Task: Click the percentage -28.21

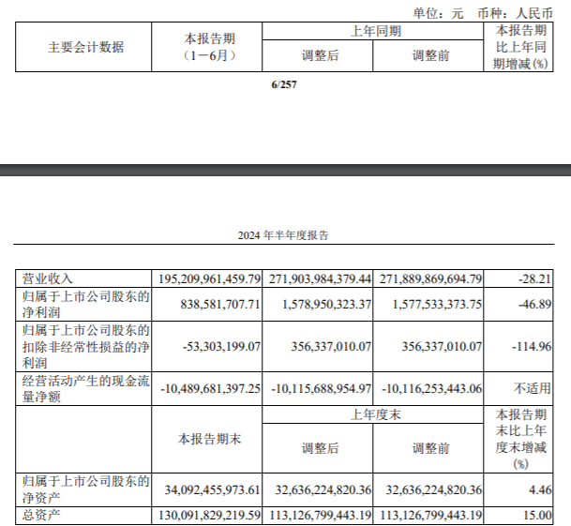Action: click(534, 279)
